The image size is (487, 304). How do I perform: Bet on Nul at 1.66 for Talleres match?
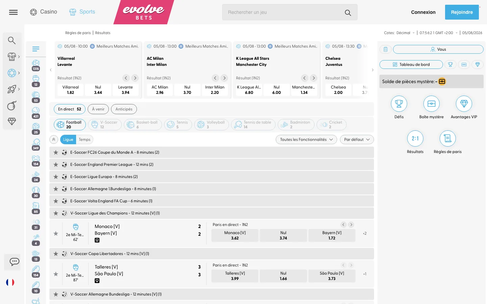pos(283,276)
